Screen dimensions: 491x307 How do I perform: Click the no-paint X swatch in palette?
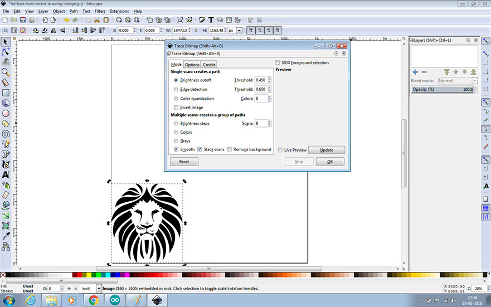(3, 275)
